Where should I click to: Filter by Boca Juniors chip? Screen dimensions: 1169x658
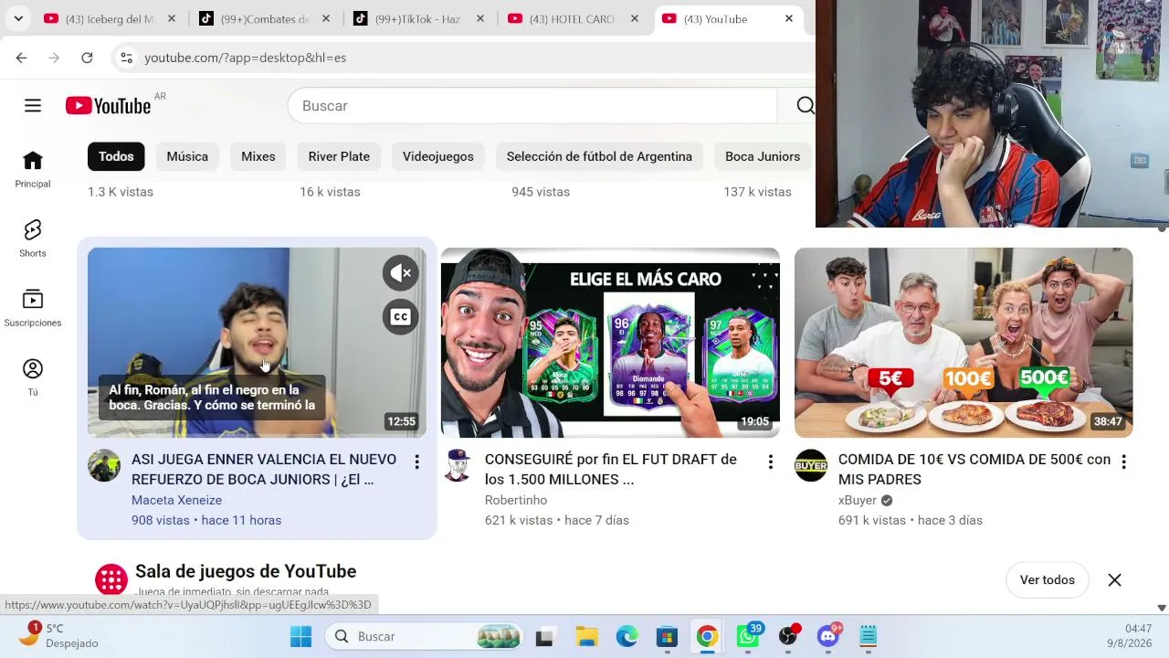[x=763, y=156]
